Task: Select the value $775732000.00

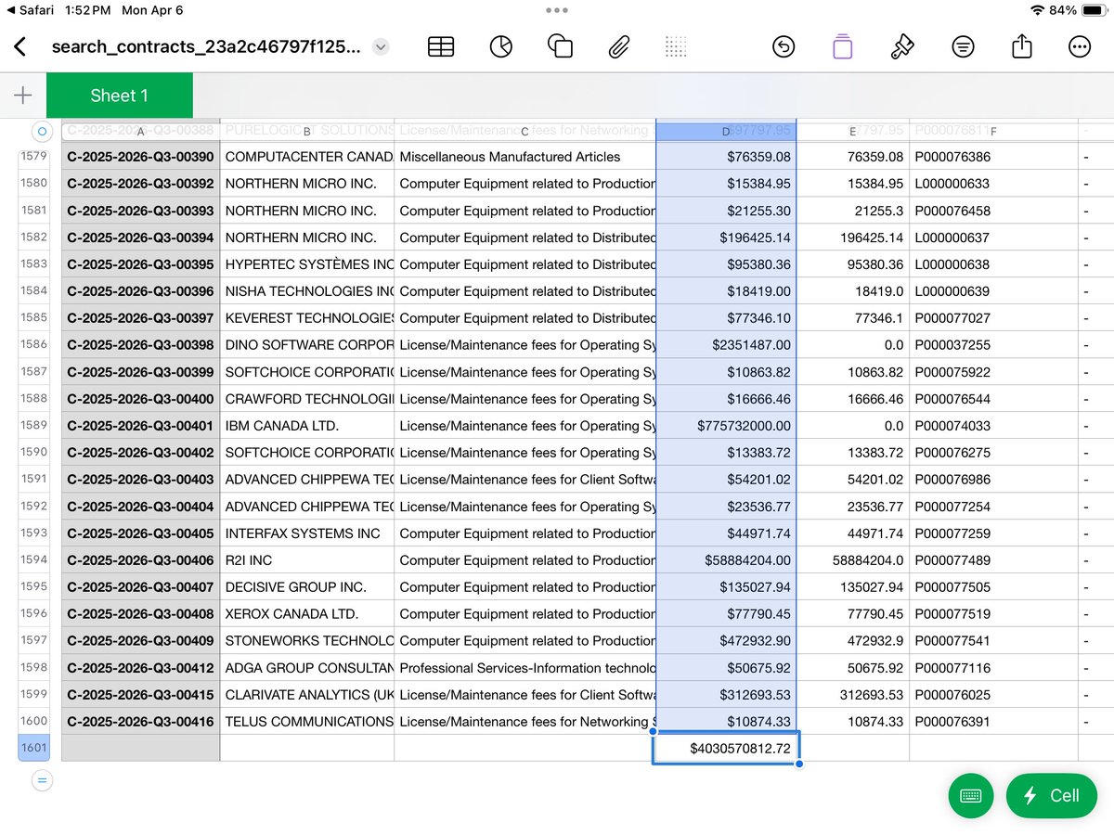Action: 726,426
